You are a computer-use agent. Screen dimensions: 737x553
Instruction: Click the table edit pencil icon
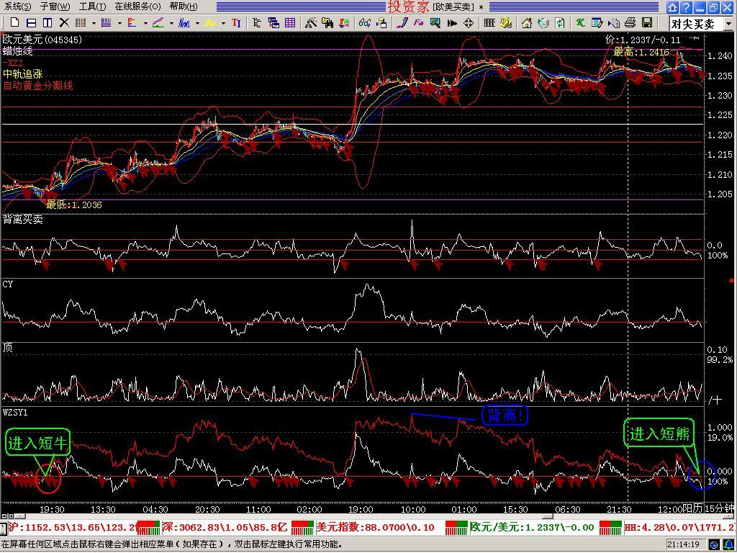click(597, 22)
